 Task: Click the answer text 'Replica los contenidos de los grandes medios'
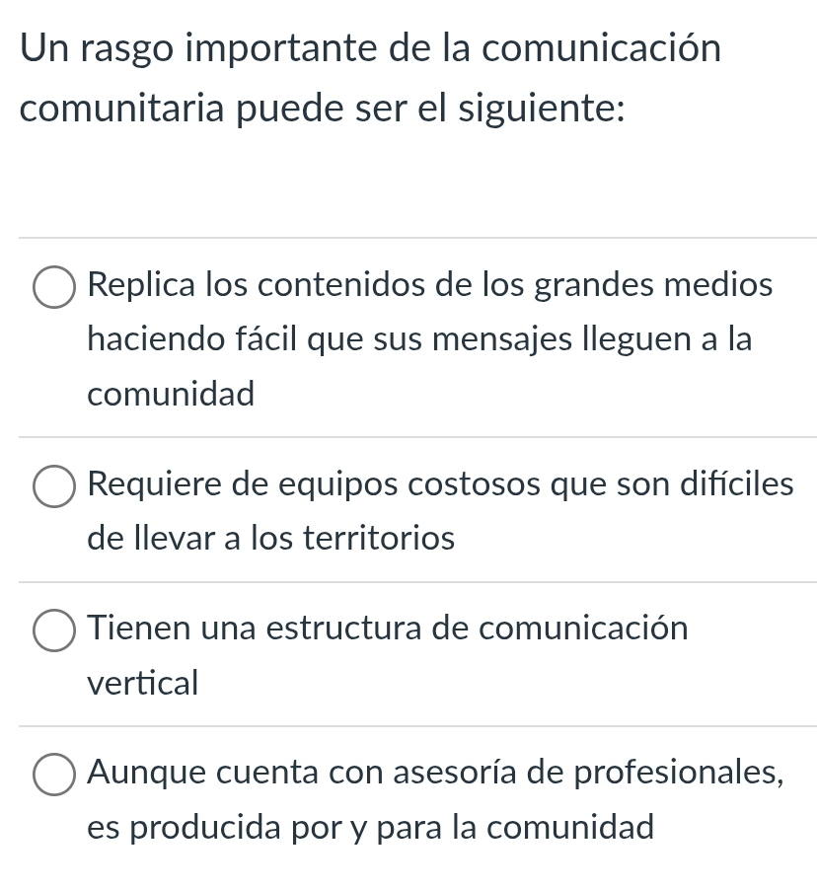430,286
